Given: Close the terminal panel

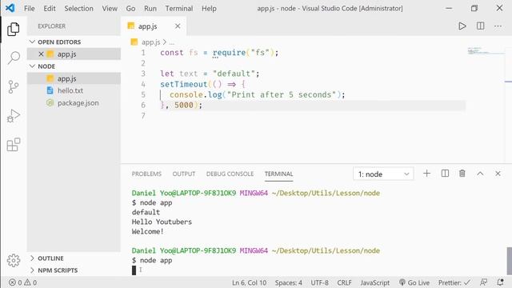Looking at the screenshot, I should coord(498,174).
